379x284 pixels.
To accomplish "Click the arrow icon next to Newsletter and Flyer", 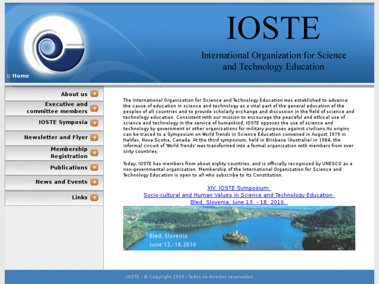I will tap(94, 138).
